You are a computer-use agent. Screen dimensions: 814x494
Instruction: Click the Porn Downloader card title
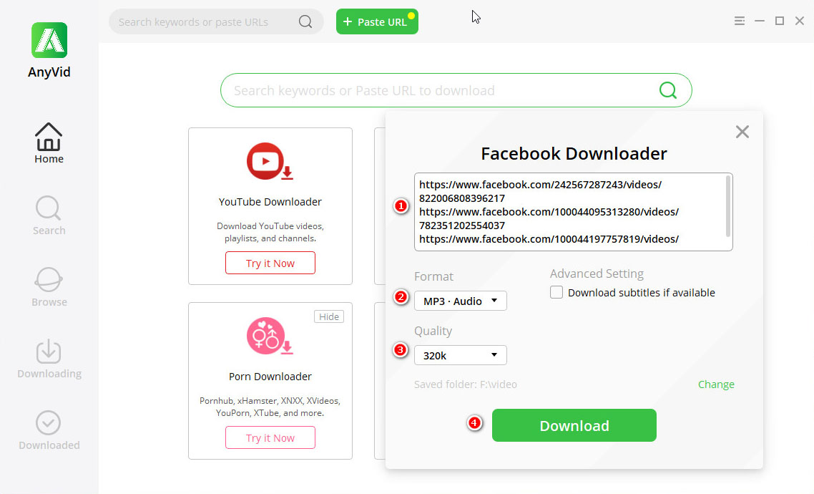pyautogui.click(x=270, y=376)
